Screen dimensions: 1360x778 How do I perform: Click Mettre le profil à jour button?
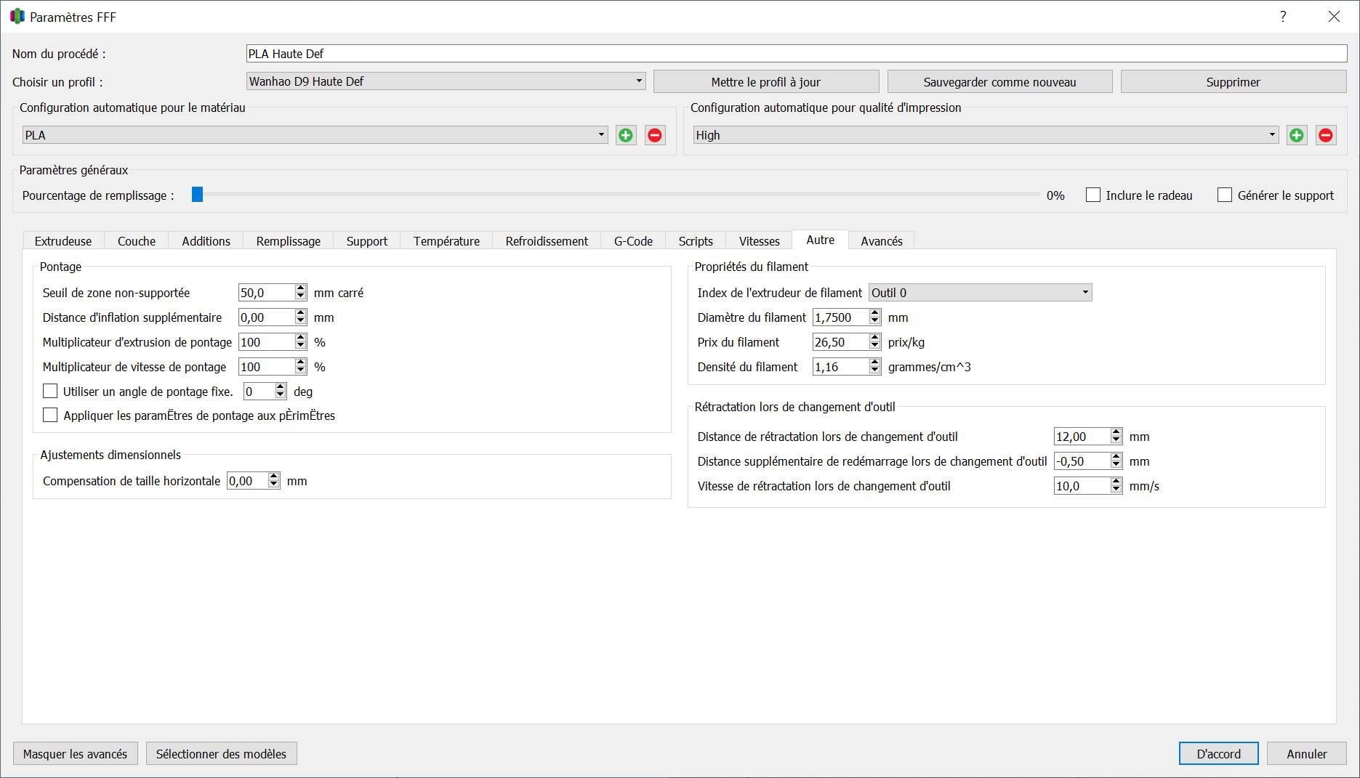766,82
